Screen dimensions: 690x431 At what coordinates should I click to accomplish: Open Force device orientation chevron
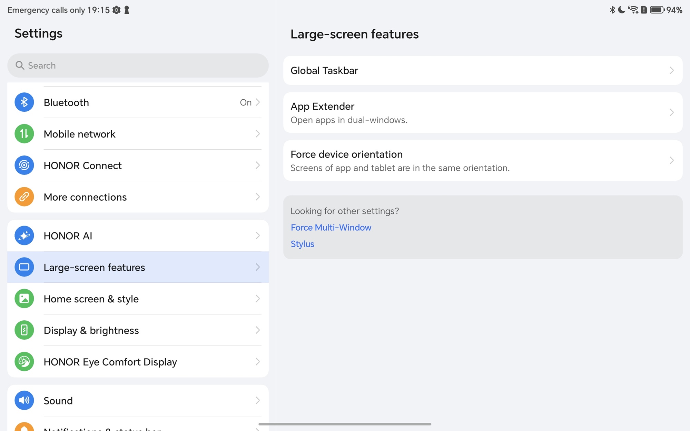click(x=671, y=160)
